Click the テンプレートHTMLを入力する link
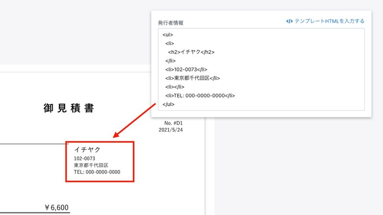The width and height of the screenshot is (383, 215). point(325,21)
